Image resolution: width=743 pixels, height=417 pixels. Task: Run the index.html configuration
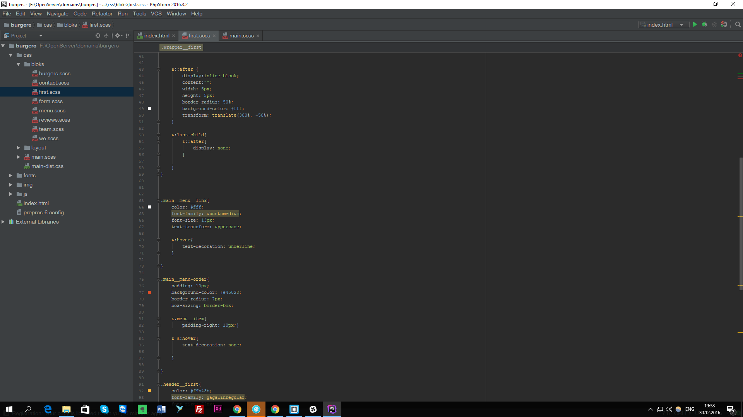pyautogui.click(x=695, y=24)
